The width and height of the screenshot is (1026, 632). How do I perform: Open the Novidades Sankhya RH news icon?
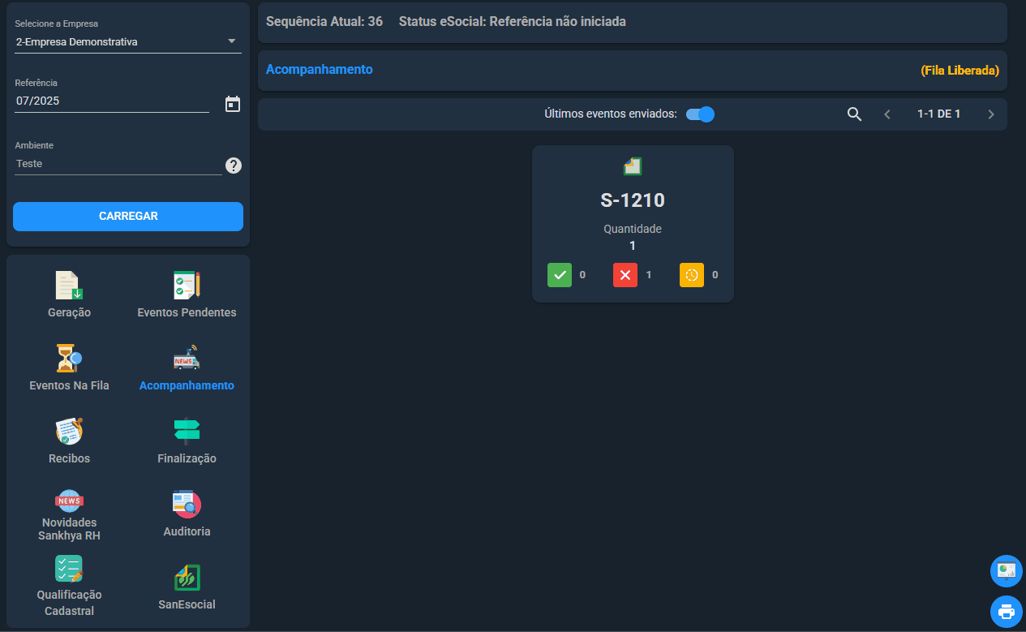click(x=69, y=501)
